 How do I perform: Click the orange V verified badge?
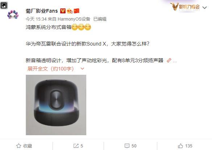(x=63, y=11)
